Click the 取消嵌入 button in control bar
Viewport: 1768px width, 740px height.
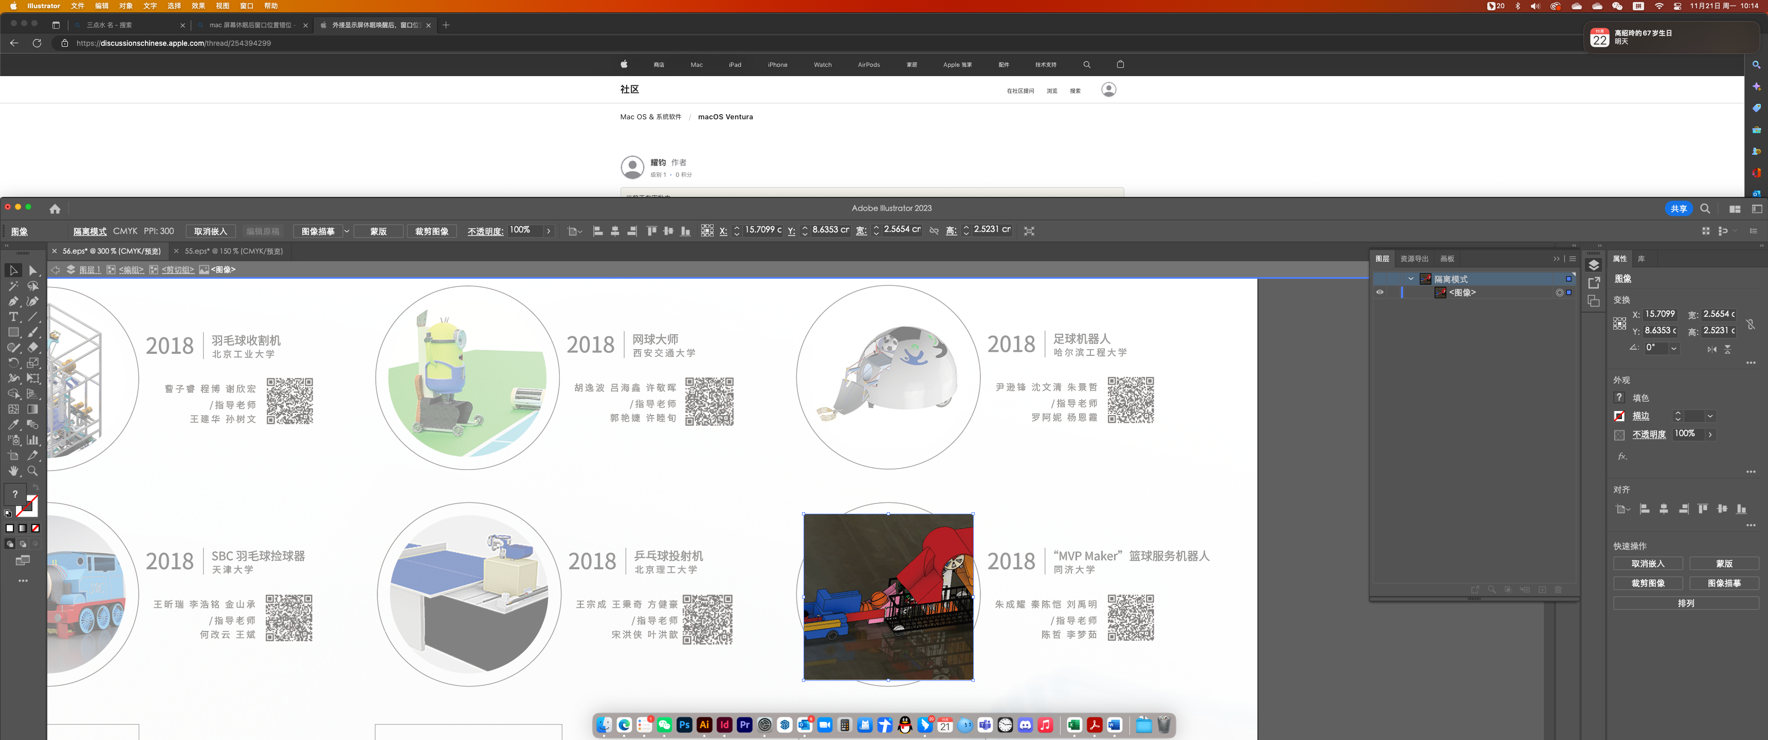[x=210, y=231]
